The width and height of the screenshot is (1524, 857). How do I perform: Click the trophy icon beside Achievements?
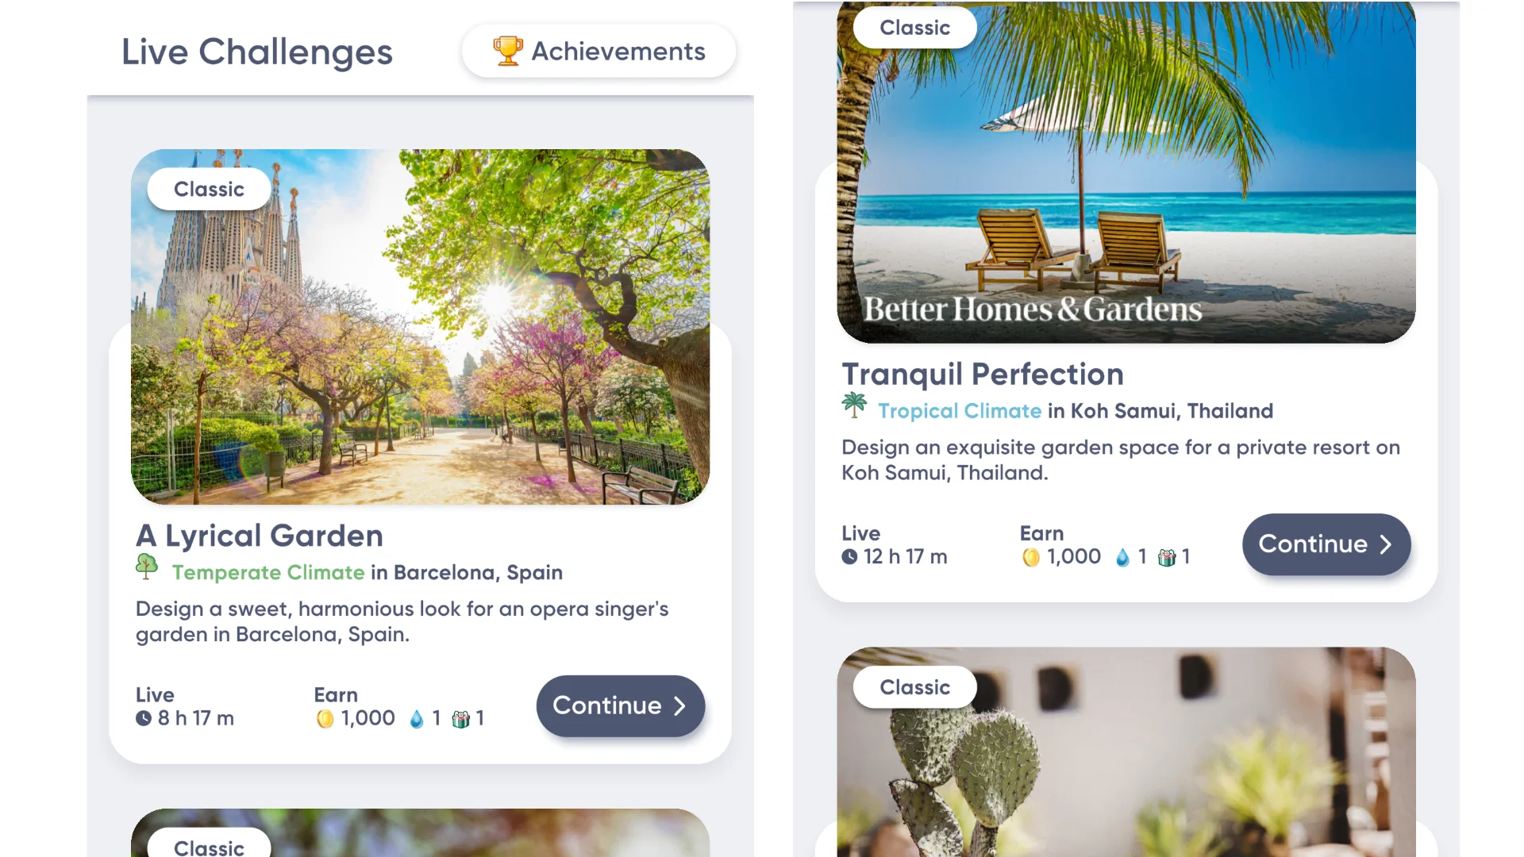tap(508, 51)
